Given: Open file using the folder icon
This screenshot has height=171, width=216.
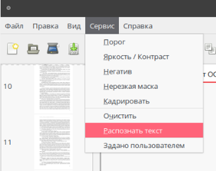Looking at the screenshot, I should coord(33,49).
